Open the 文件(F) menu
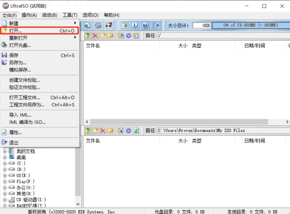This screenshot has width=290, height=214. point(9,15)
